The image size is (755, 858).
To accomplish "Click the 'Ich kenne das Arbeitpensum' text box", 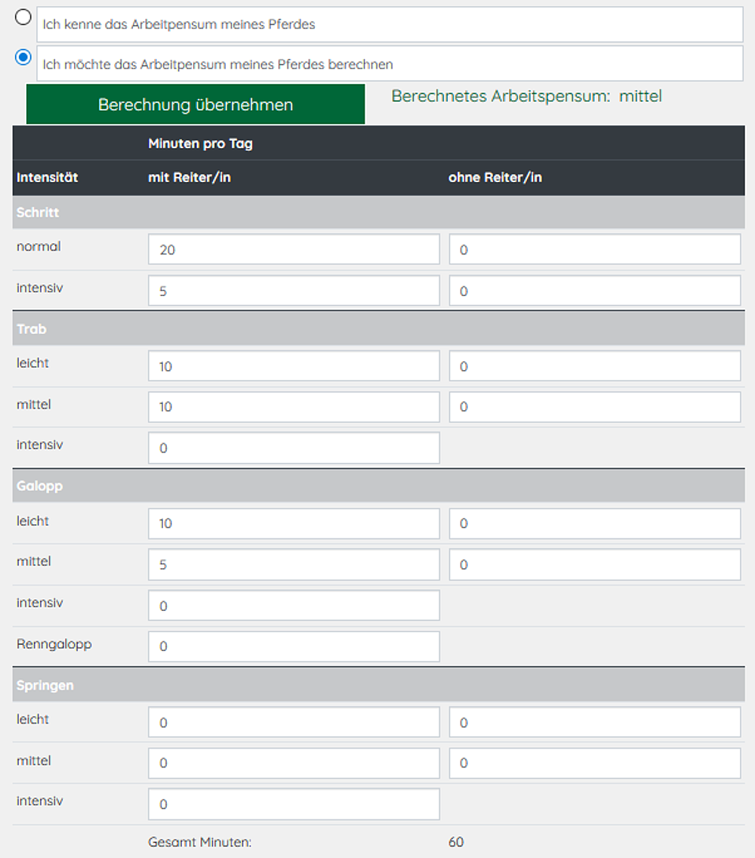I will tap(390, 25).
